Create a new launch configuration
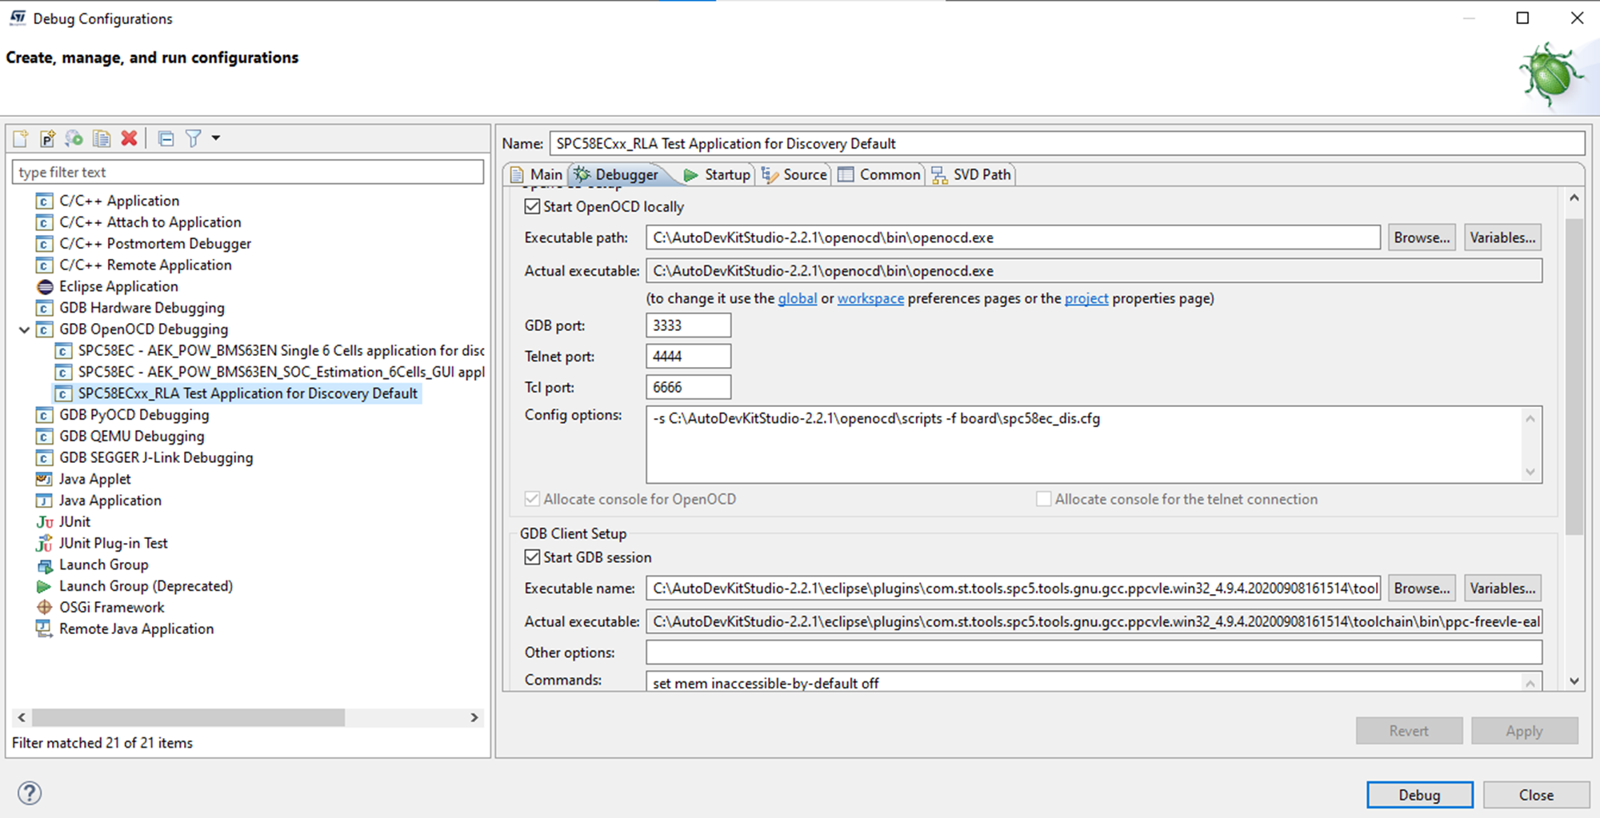Viewport: 1600px width, 818px height. click(20, 138)
